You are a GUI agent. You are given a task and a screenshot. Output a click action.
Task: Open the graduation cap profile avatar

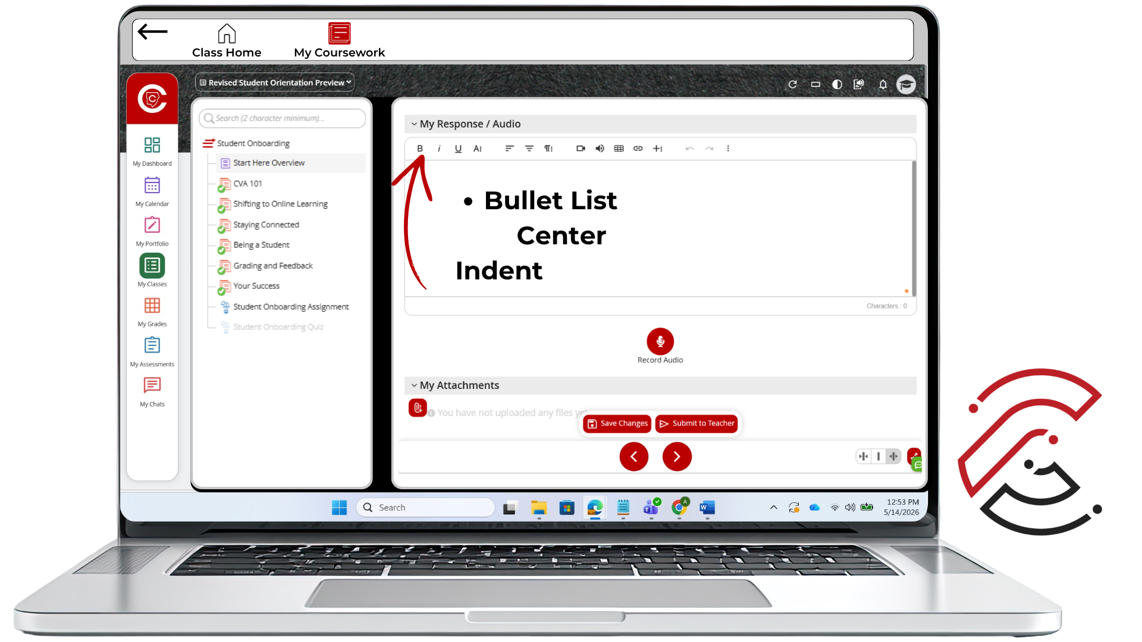906,84
